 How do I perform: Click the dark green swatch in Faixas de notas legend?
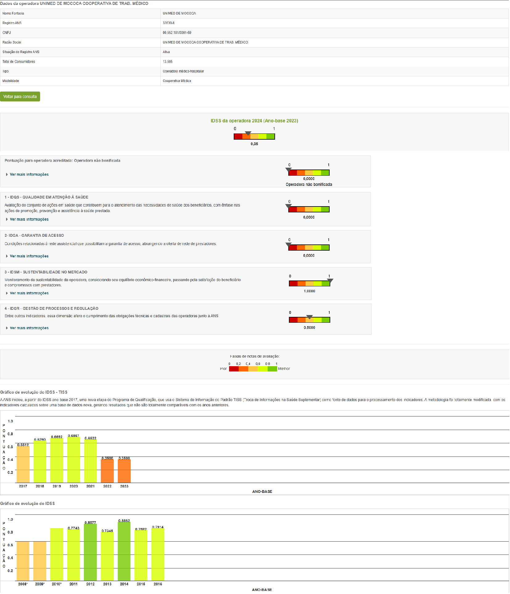point(272,369)
